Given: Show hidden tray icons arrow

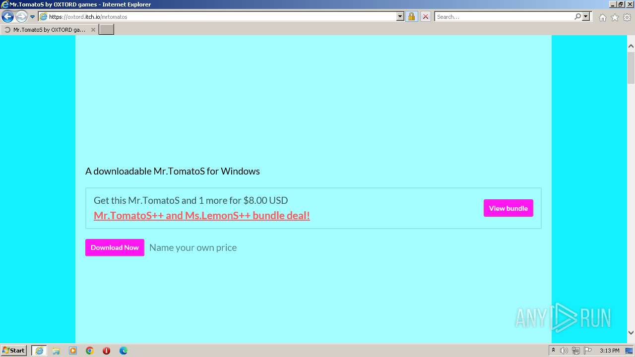Looking at the screenshot, I should (x=553, y=351).
